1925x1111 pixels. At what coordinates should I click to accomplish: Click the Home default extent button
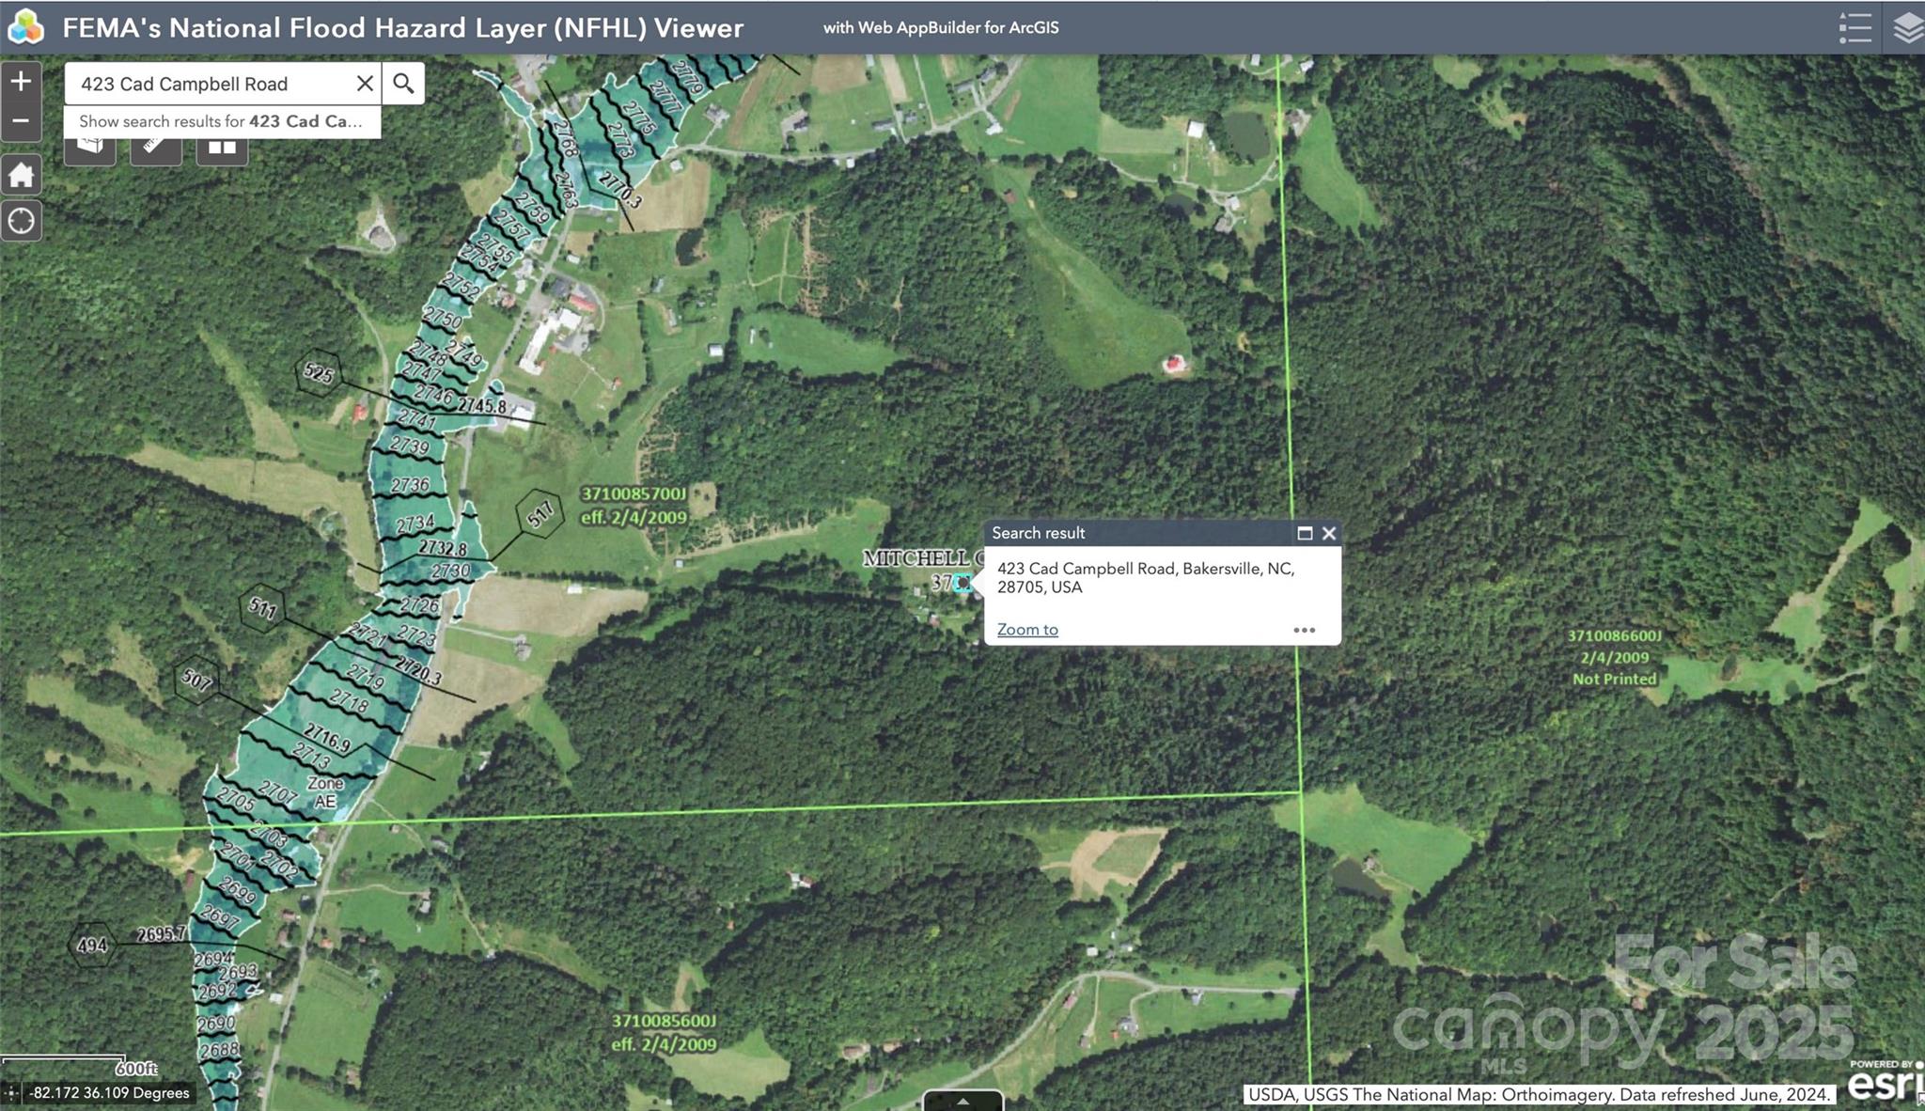21,175
